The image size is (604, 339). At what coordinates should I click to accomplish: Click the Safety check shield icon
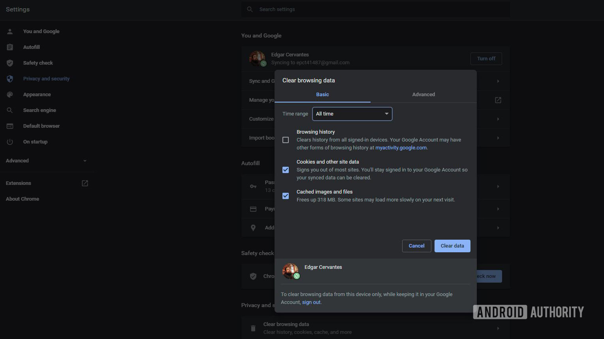click(10, 63)
